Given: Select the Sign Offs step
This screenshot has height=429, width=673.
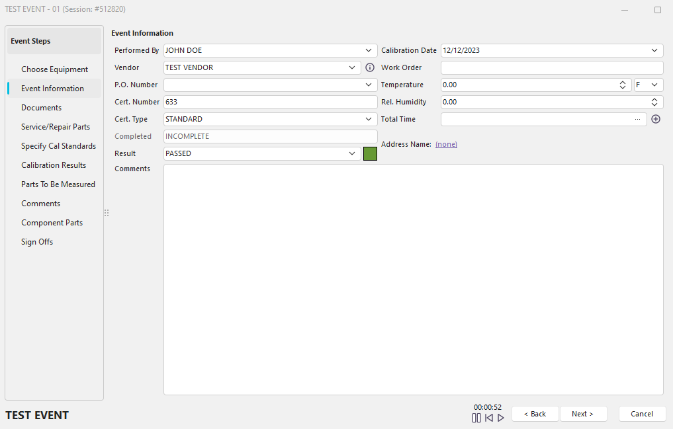Looking at the screenshot, I should (x=37, y=242).
